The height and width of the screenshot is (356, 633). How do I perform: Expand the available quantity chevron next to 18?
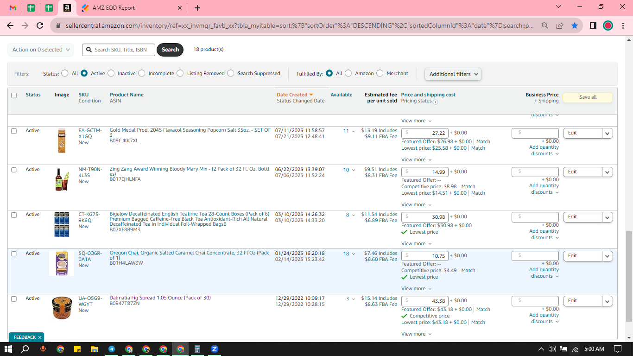coord(354,254)
